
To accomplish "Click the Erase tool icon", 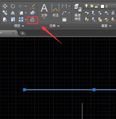I will pos(32,6).
